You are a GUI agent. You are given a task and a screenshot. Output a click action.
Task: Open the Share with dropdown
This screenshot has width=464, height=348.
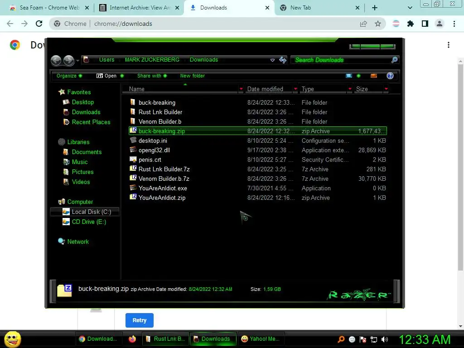point(152,76)
